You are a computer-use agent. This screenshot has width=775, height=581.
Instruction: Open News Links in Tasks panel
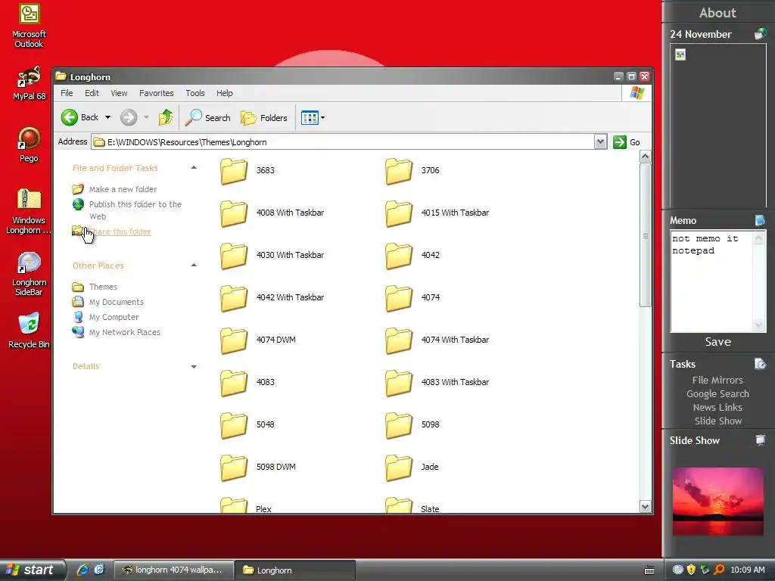(x=717, y=408)
